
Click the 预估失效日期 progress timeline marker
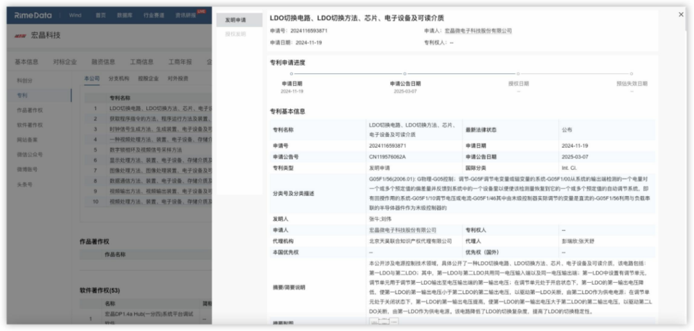click(632, 74)
